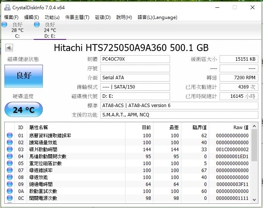Click the blue status orb for drive D: E:
This screenshot has width=263, height=208.
pyautogui.click(x=37, y=25)
